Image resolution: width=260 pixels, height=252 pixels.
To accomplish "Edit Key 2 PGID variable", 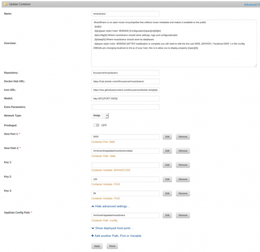I will coord(167,179).
